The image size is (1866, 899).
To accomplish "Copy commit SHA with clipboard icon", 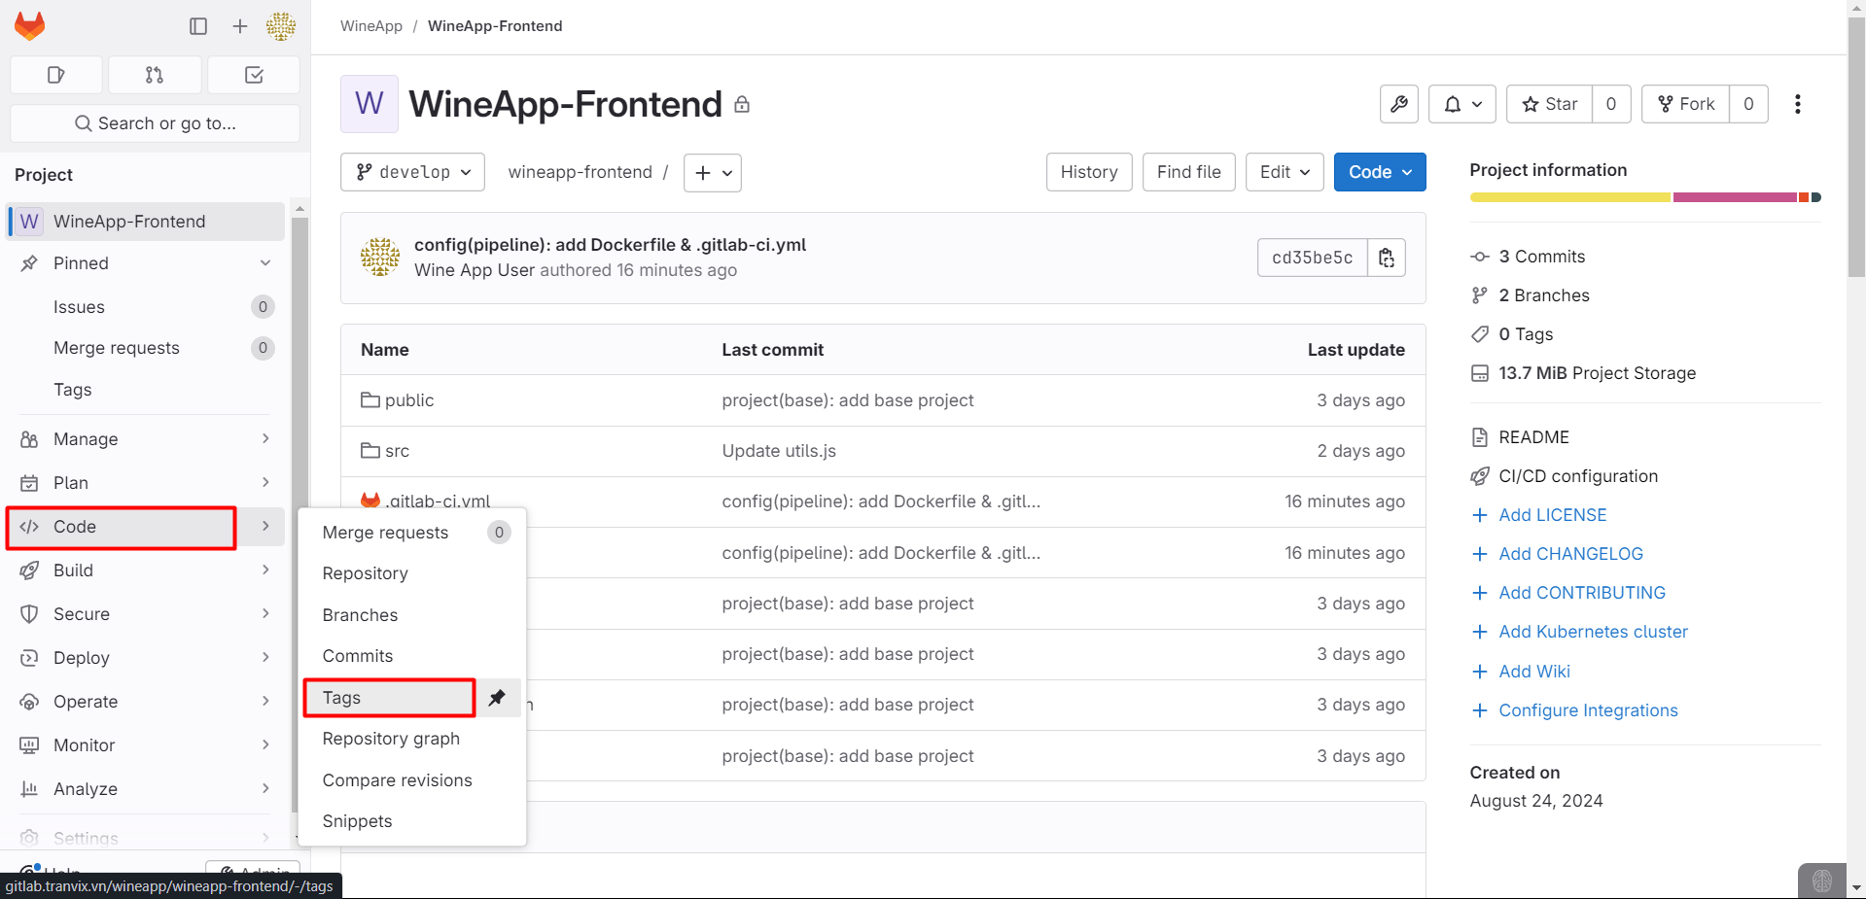I will point(1387,258).
